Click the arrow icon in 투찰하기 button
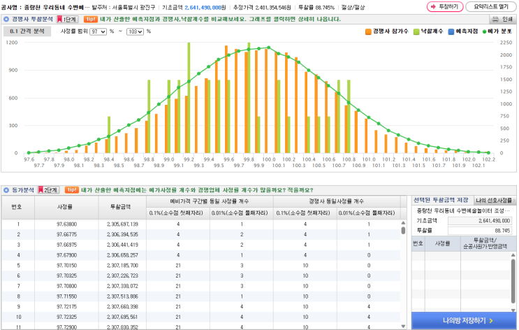The height and width of the screenshot is (330, 519). pos(433,6)
